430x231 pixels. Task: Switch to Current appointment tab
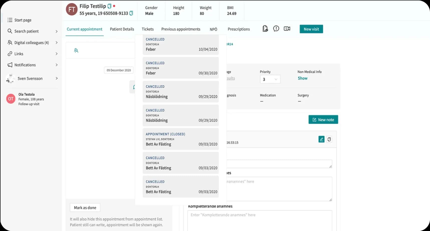coord(85,29)
